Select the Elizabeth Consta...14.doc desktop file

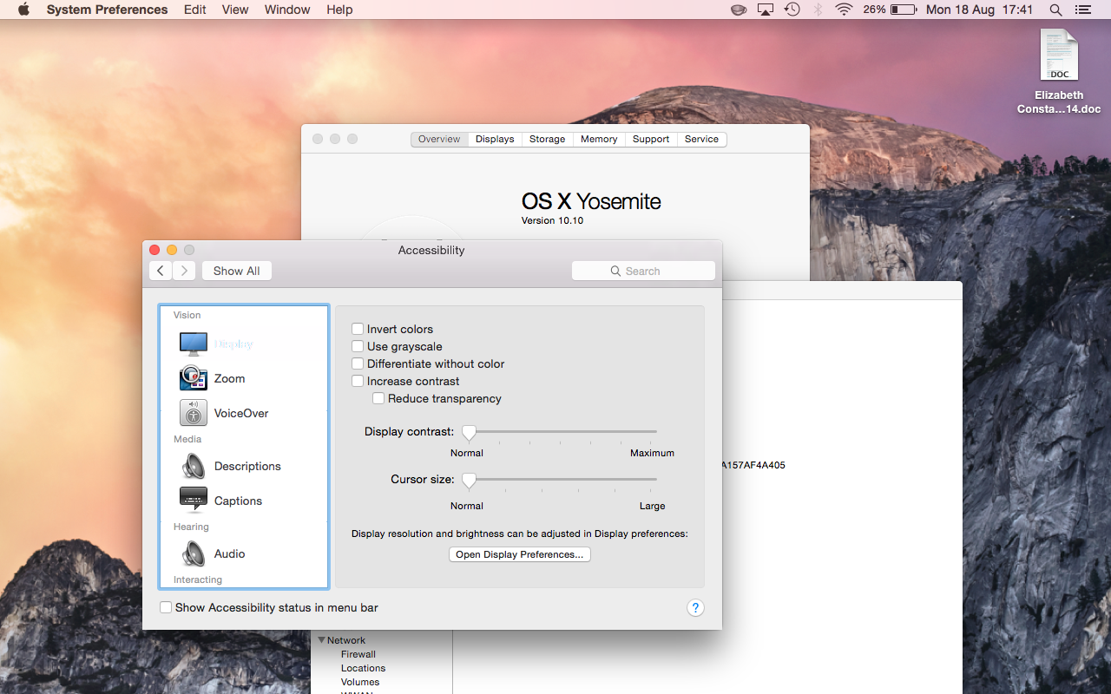tap(1059, 71)
